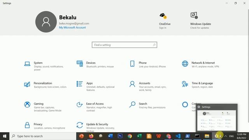249x140 pixels.
Task: Open File Explorer from the taskbar
Action: (207, 136)
